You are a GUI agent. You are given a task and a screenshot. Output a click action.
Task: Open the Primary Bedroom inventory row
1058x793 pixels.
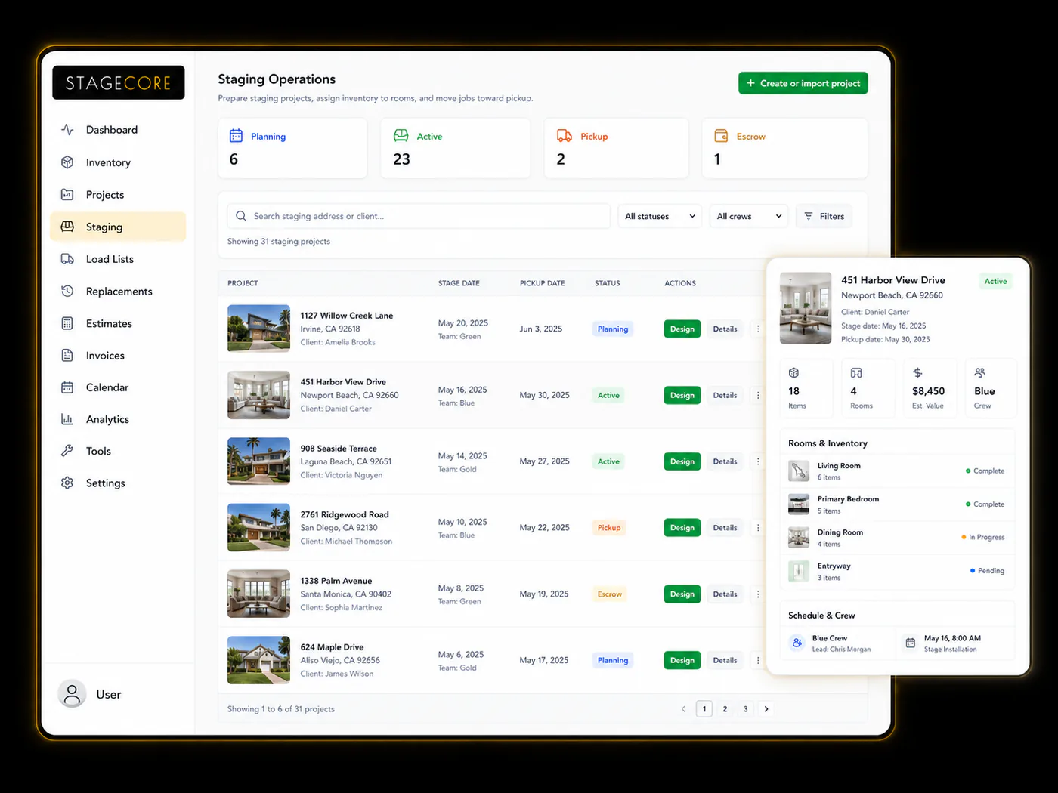[x=897, y=504]
